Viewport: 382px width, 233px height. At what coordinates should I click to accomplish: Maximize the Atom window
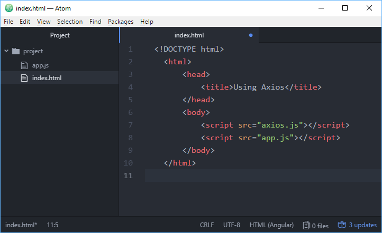(x=345, y=8)
